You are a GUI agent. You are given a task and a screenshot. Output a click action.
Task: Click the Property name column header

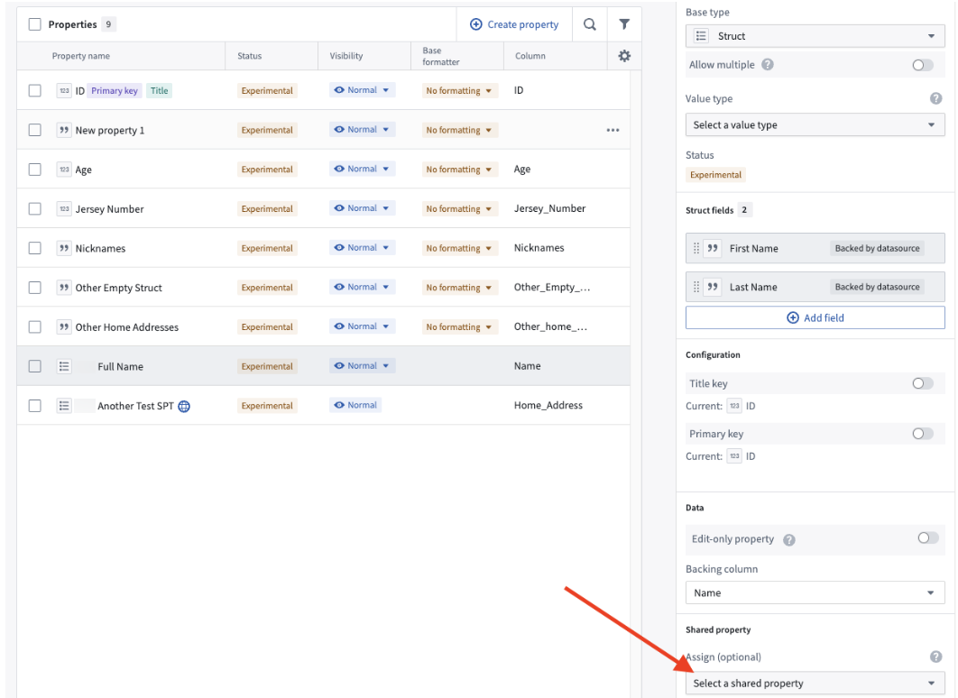tap(80, 56)
